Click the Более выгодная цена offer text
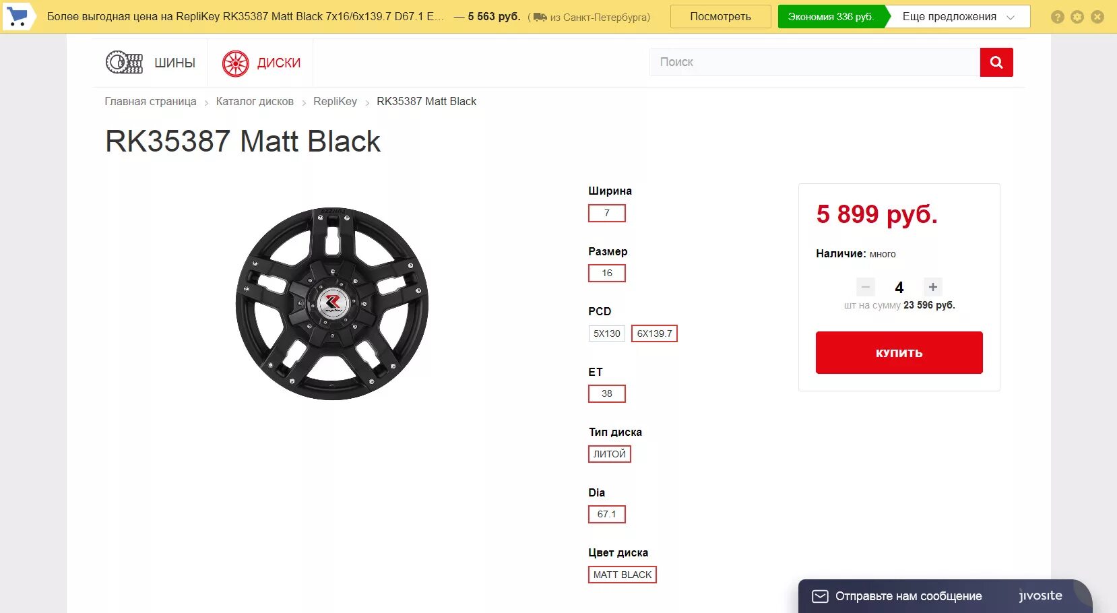This screenshot has width=1117, height=613. pos(245,17)
